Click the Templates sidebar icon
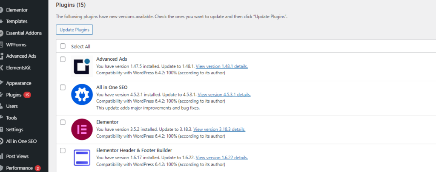Viewport: 436px width, 172px height. tap(1, 21)
